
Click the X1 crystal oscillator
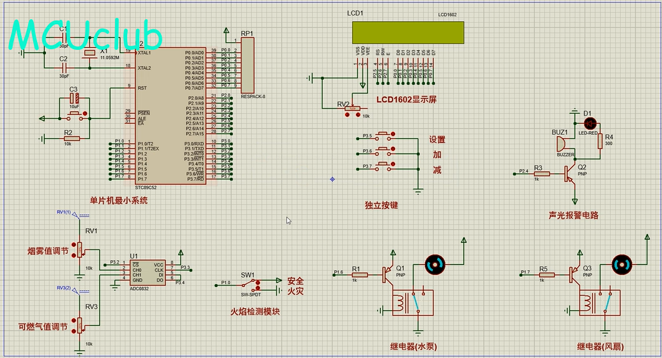tap(90, 53)
